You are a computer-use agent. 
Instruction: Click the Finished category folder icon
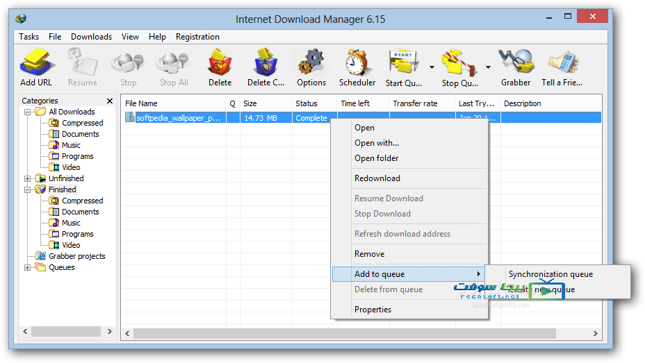pos(40,189)
